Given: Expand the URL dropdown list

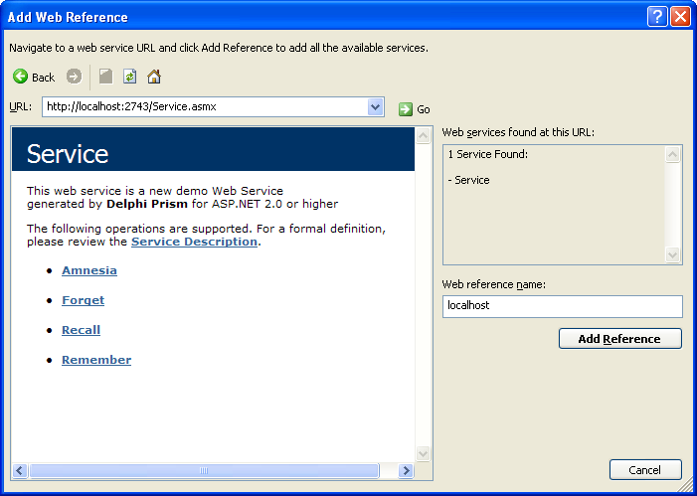Looking at the screenshot, I should coord(376,107).
